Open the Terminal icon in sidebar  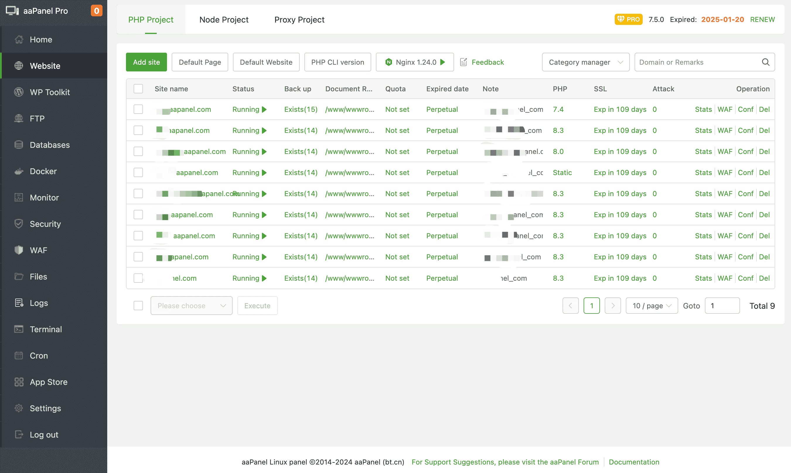coord(19,329)
